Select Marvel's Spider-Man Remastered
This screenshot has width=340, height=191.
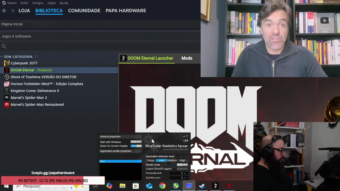coord(37,105)
